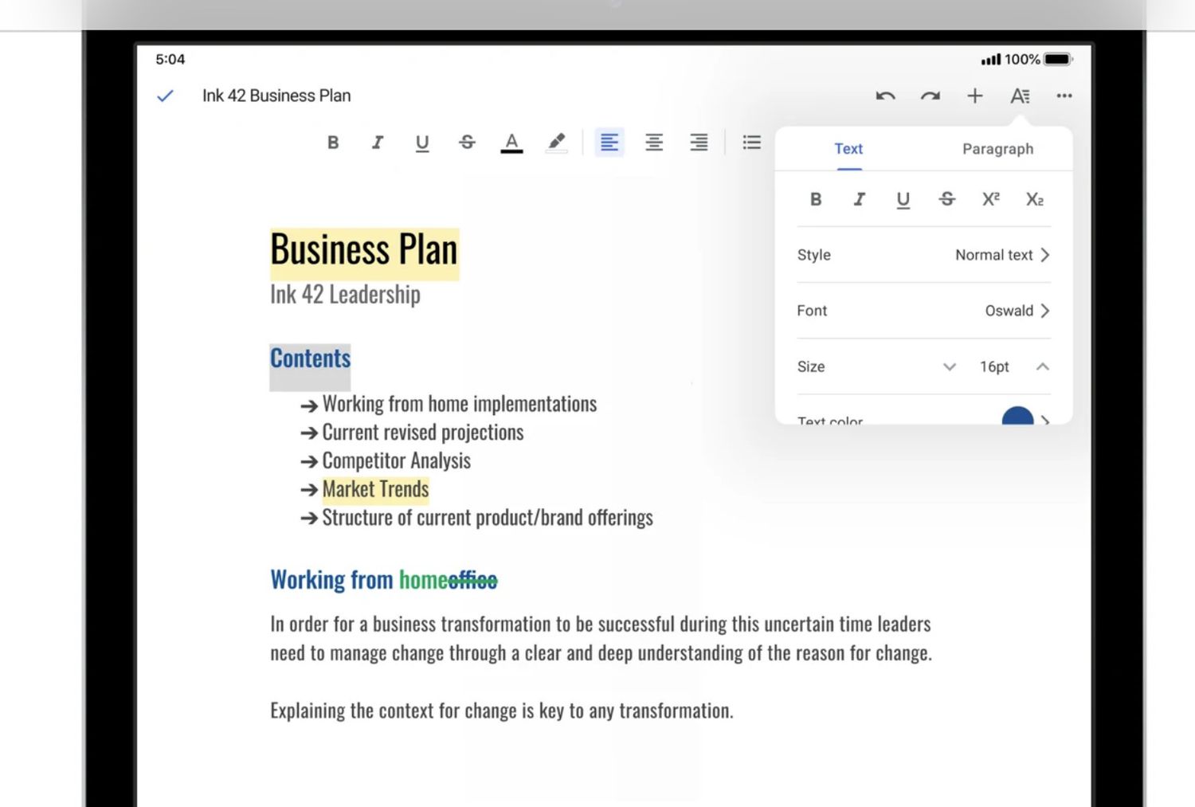Tap the cellular signal bars icon

(x=990, y=59)
